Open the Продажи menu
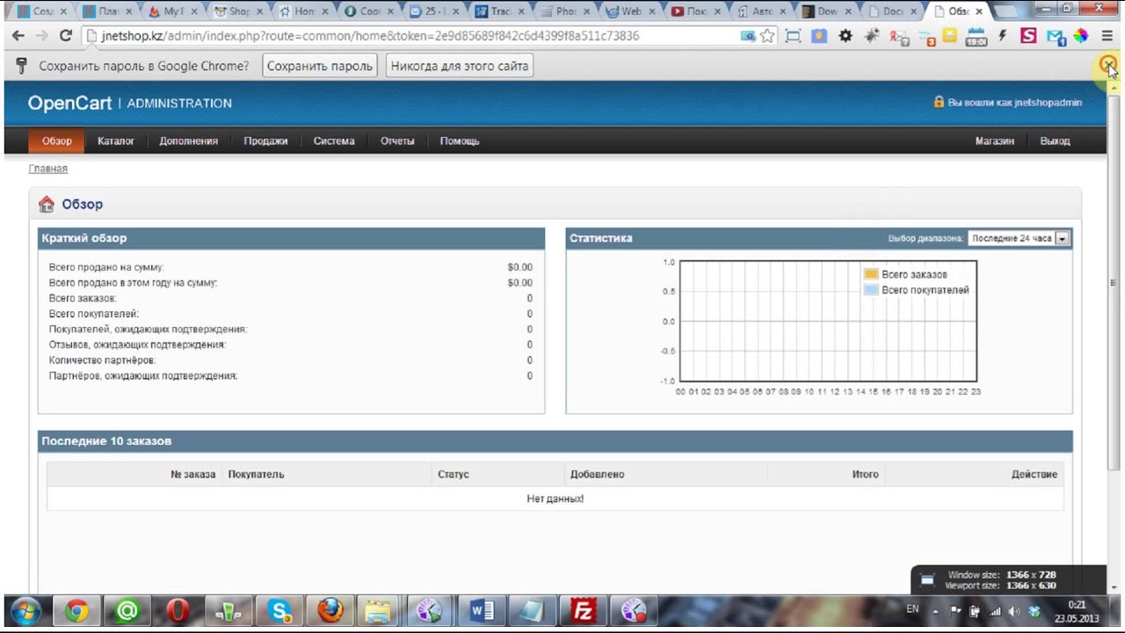The height and width of the screenshot is (633, 1125). [x=265, y=141]
